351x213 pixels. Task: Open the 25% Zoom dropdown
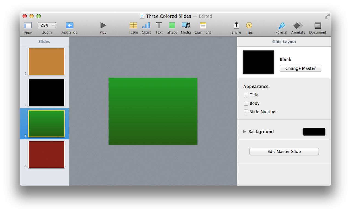click(x=47, y=25)
